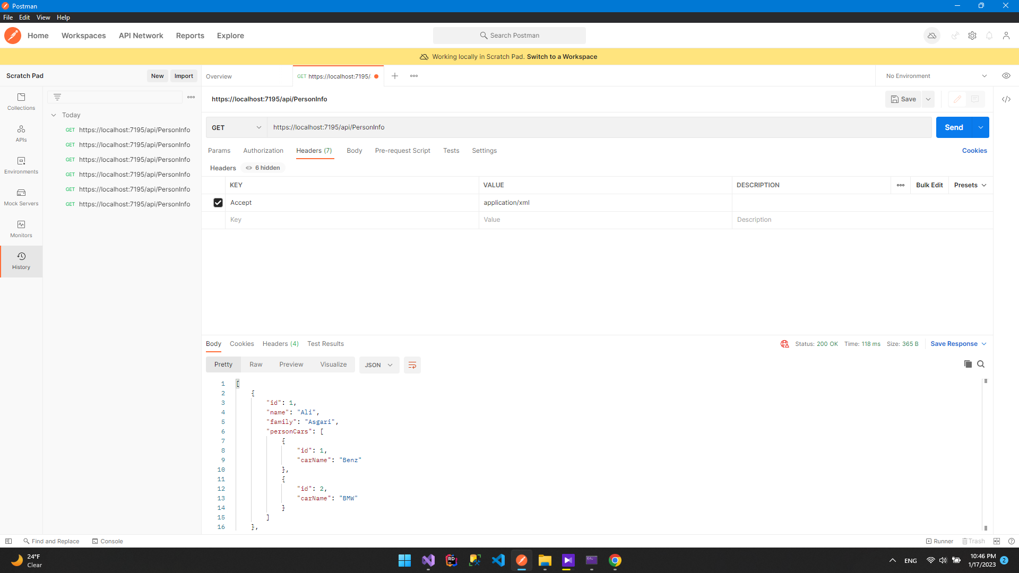Image resolution: width=1019 pixels, height=573 pixels.
Task: Click Bulk Edit
Action: click(929, 185)
